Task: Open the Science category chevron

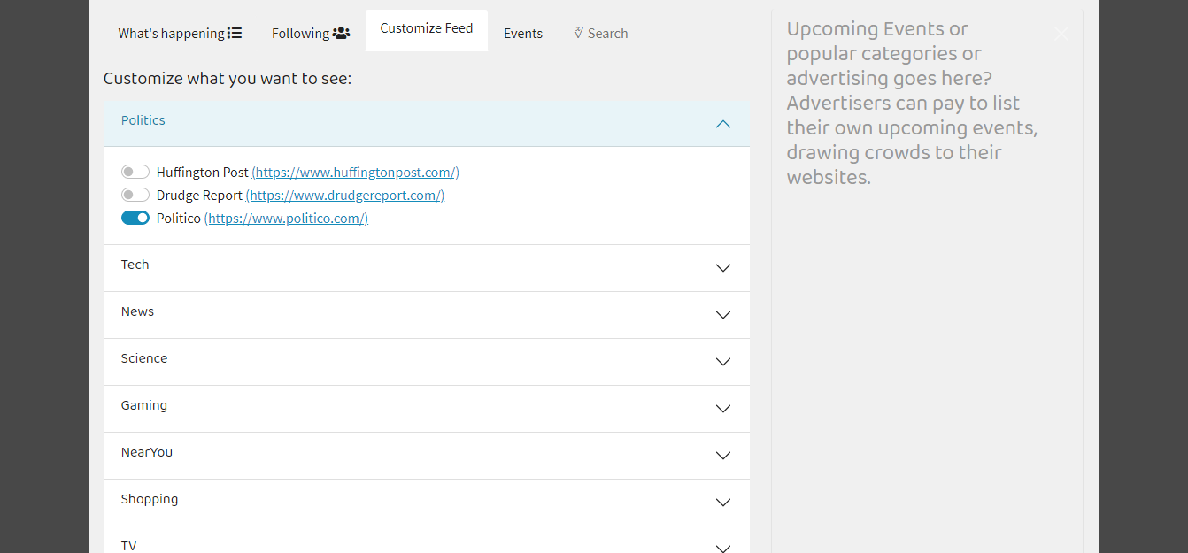Action: [722, 362]
